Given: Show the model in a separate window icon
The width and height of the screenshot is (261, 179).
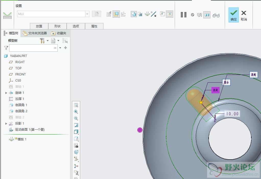Looking at the screenshot, I should [x=162, y=14].
